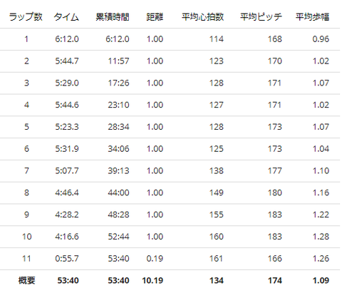Click heart rate value 123
Viewport: 342px width, 298px height.
click(217, 61)
